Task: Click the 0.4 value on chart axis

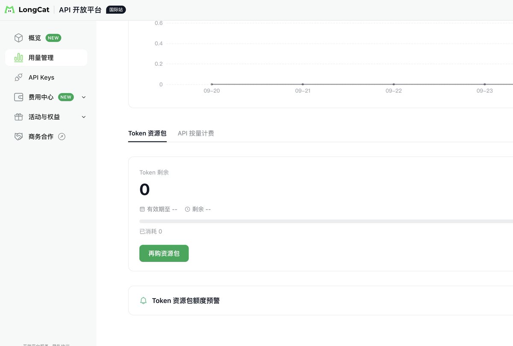Action: point(159,44)
